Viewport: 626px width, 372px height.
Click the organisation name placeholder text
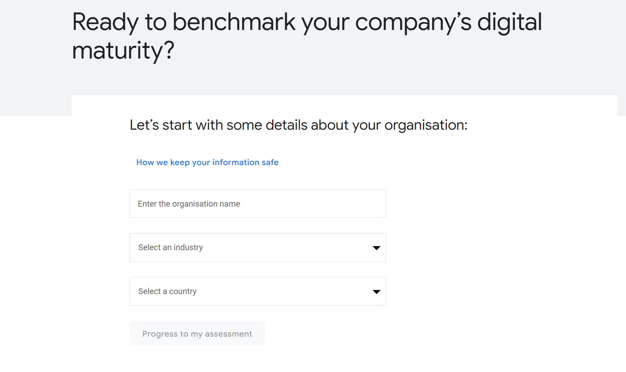(x=189, y=204)
